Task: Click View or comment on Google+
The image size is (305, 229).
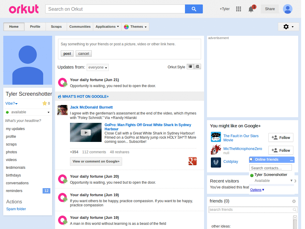Action: click(96, 161)
